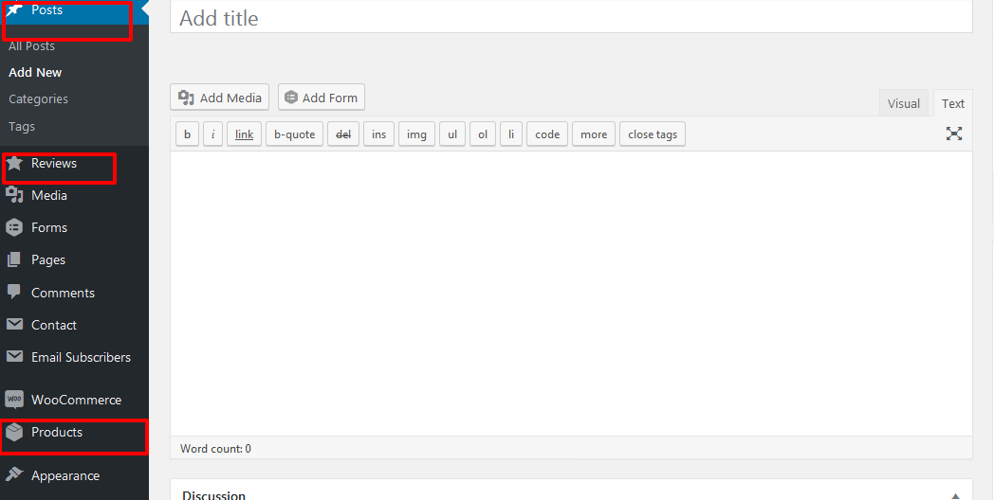Toggle distraction-free fullscreen editor icon

[954, 134]
